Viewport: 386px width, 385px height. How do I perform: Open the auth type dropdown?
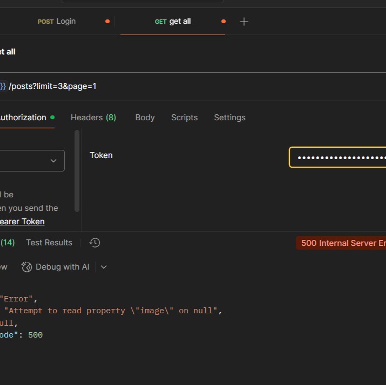(x=32, y=161)
